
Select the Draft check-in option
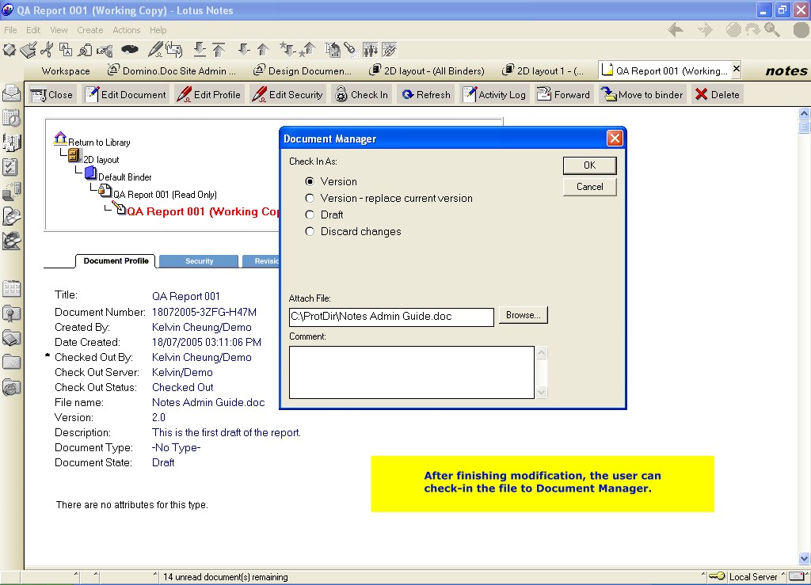(310, 215)
